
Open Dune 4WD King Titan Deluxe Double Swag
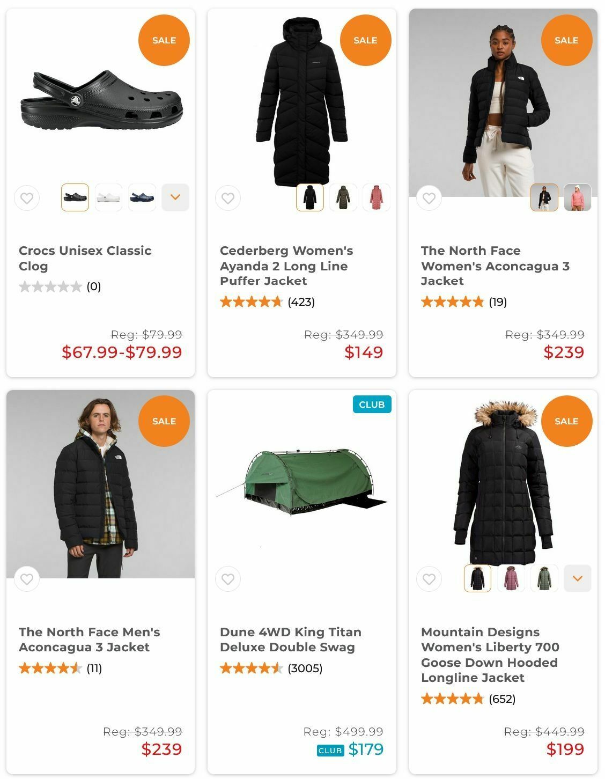pyautogui.click(x=290, y=640)
